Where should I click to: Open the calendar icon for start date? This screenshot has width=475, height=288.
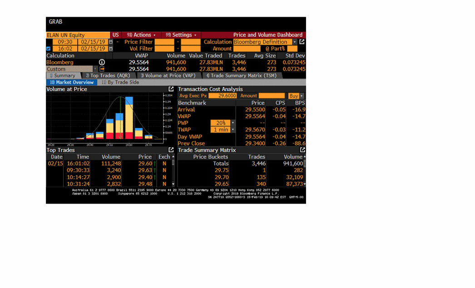(x=110, y=42)
